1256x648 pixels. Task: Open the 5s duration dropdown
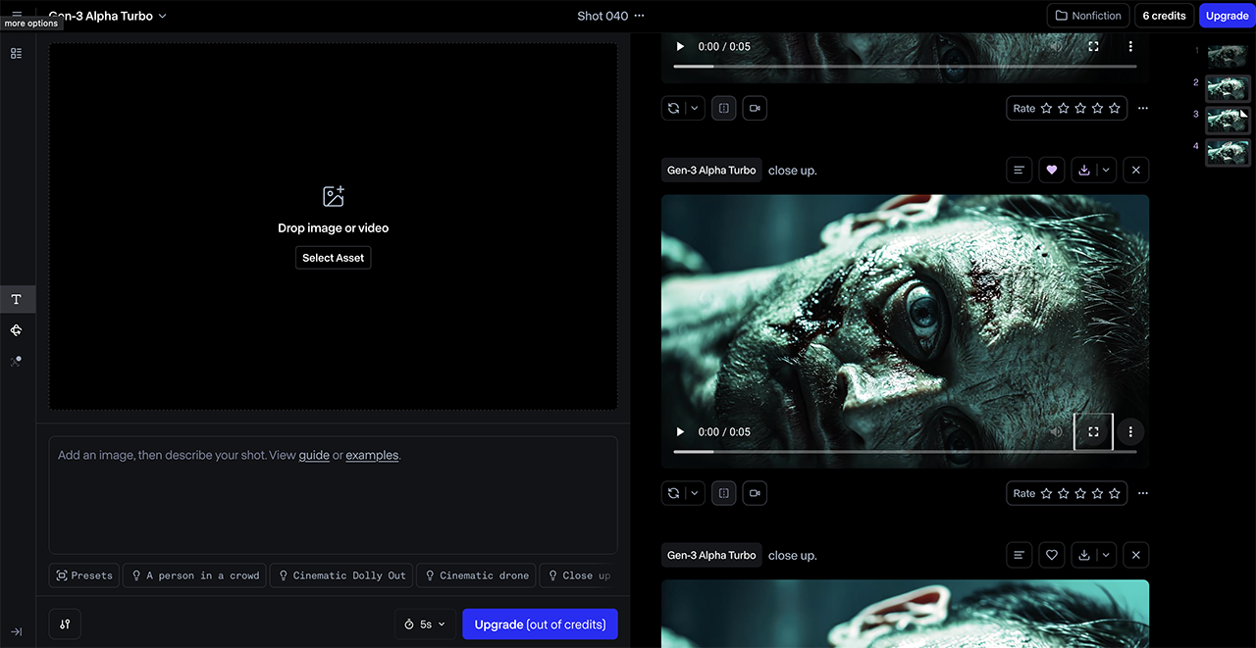click(x=425, y=624)
